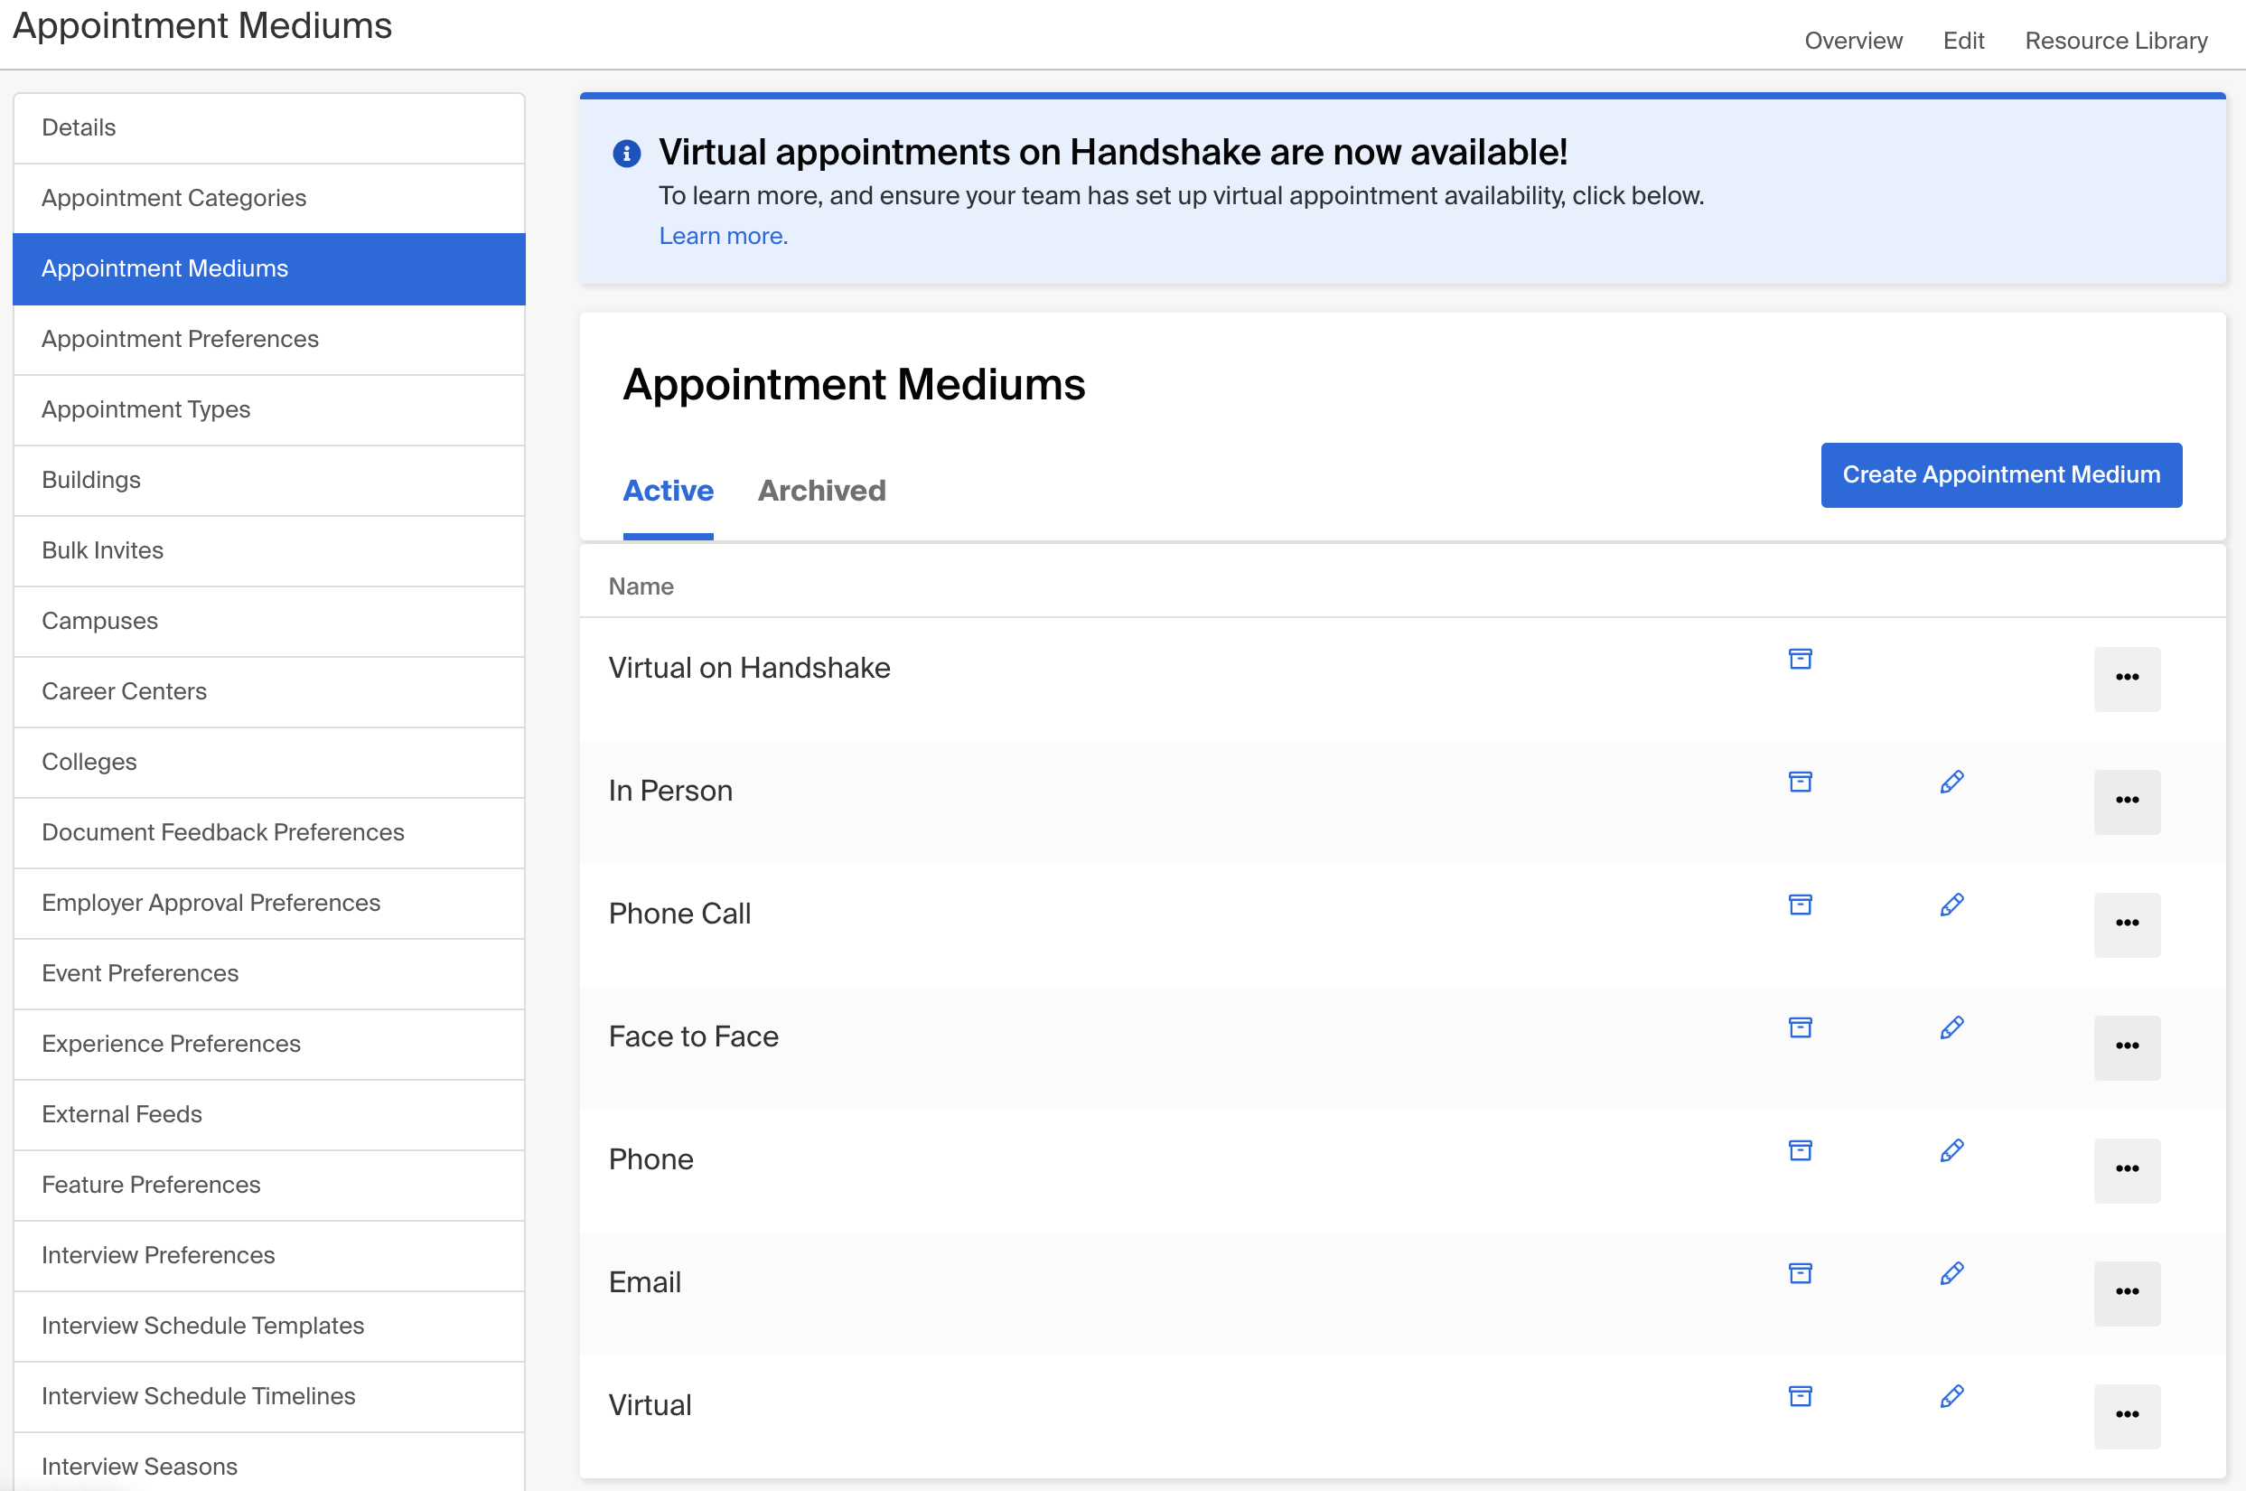Open the Edit menu item
Viewport: 2246px width, 1491px height.
point(1964,41)
